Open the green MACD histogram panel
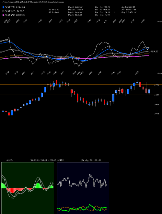This screenshot has width=162, height=214. pos(28,188)
